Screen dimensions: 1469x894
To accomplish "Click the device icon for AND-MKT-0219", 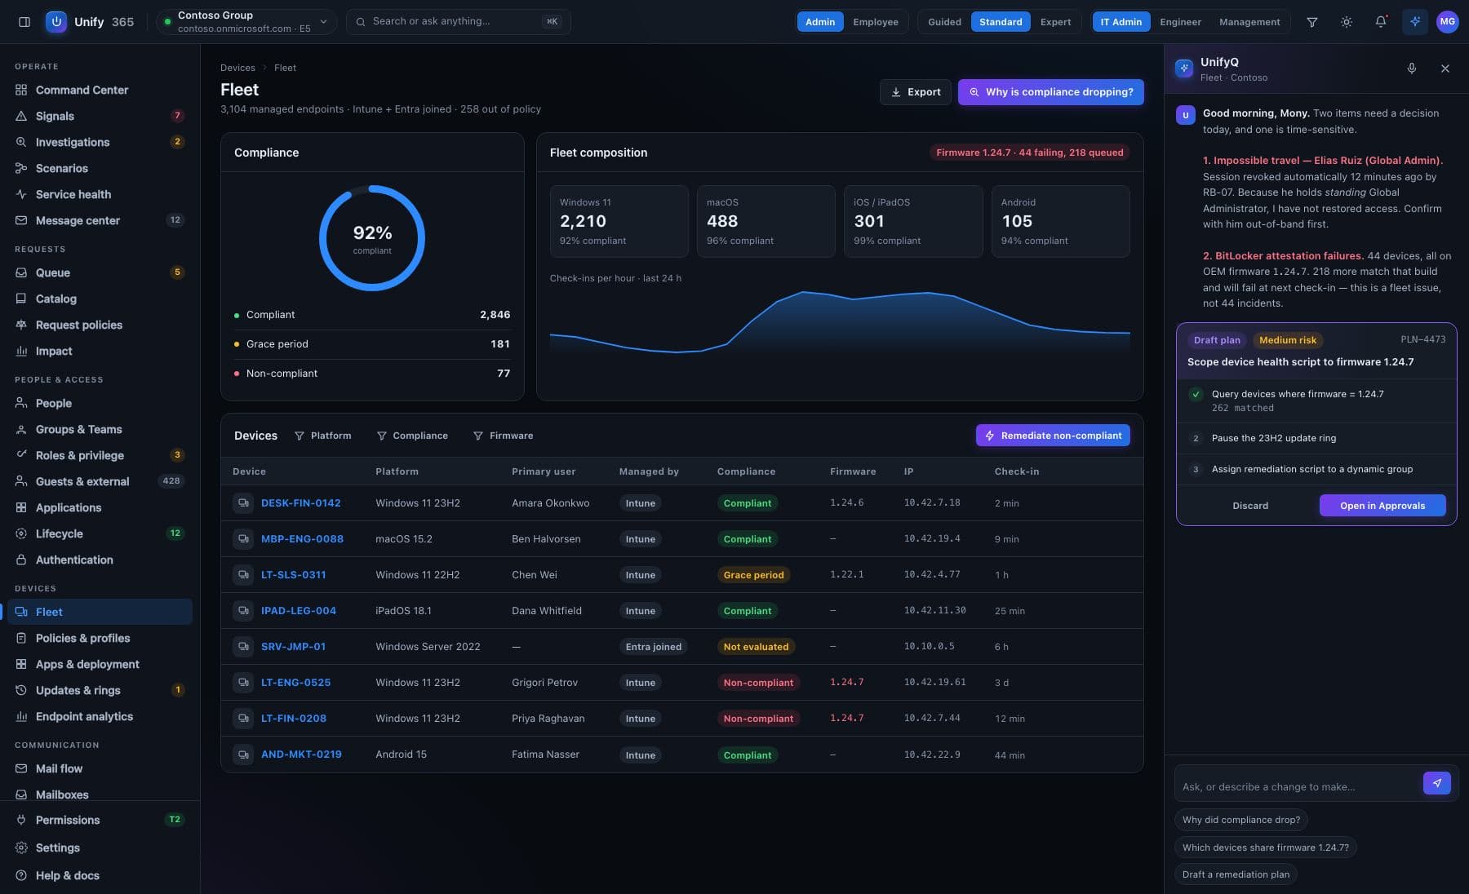I will pos(243,755).
